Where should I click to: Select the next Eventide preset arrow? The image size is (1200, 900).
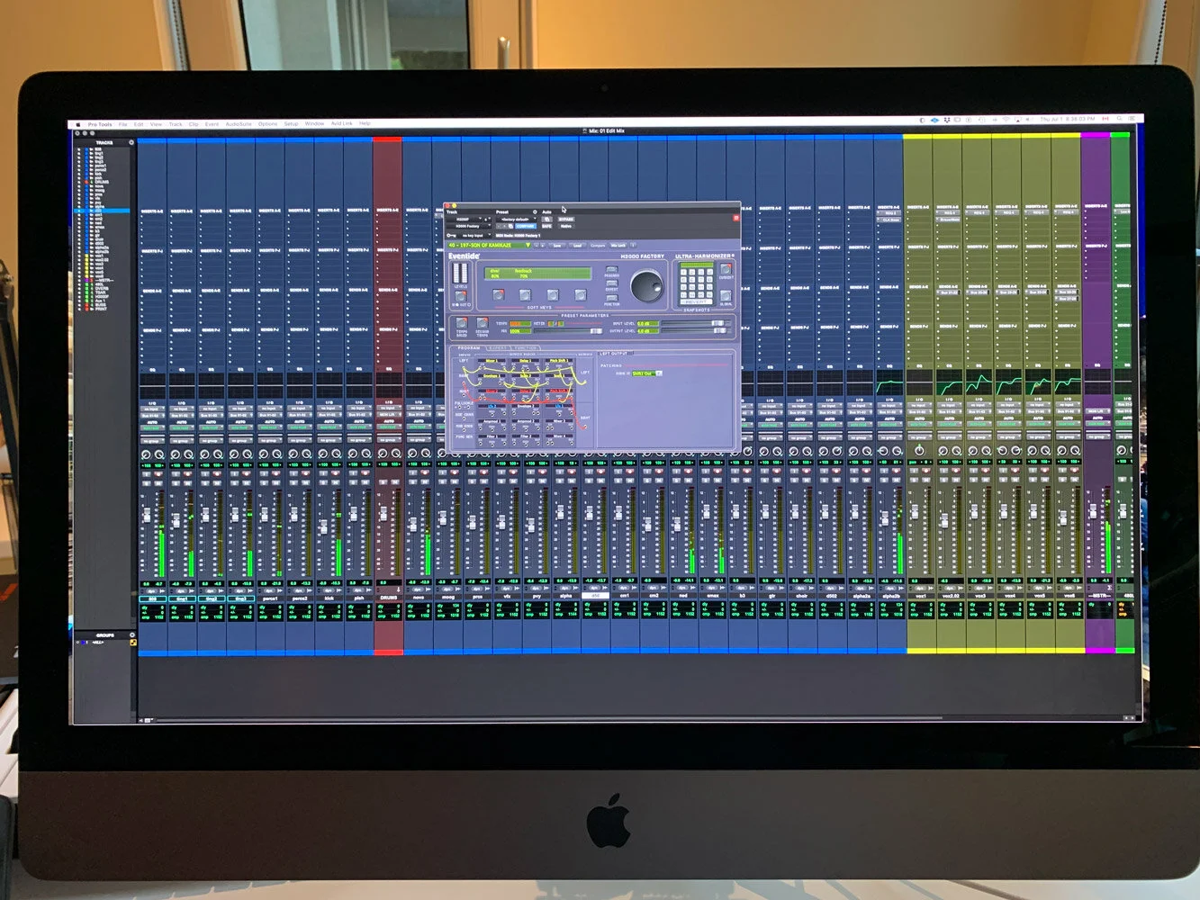pos(543,245)
